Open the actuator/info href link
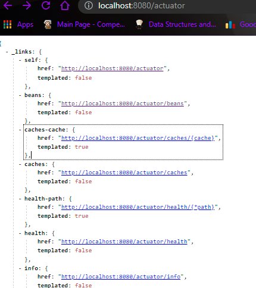This screenshot has width=256, height=288. tap(121, 277)
